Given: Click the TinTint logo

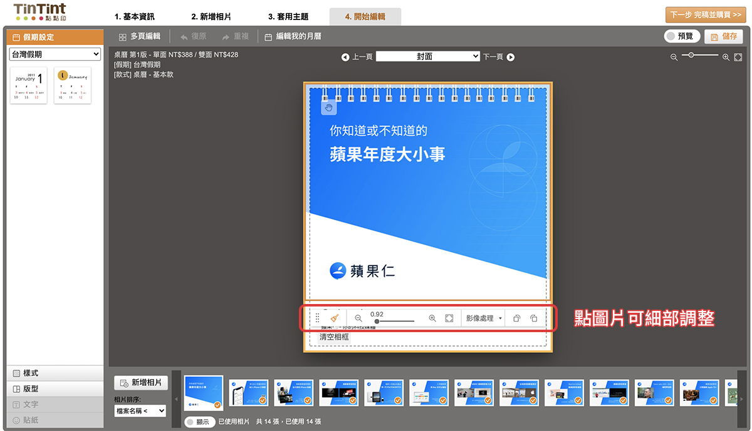Looking at the screenshot, I should coord(39,12).
